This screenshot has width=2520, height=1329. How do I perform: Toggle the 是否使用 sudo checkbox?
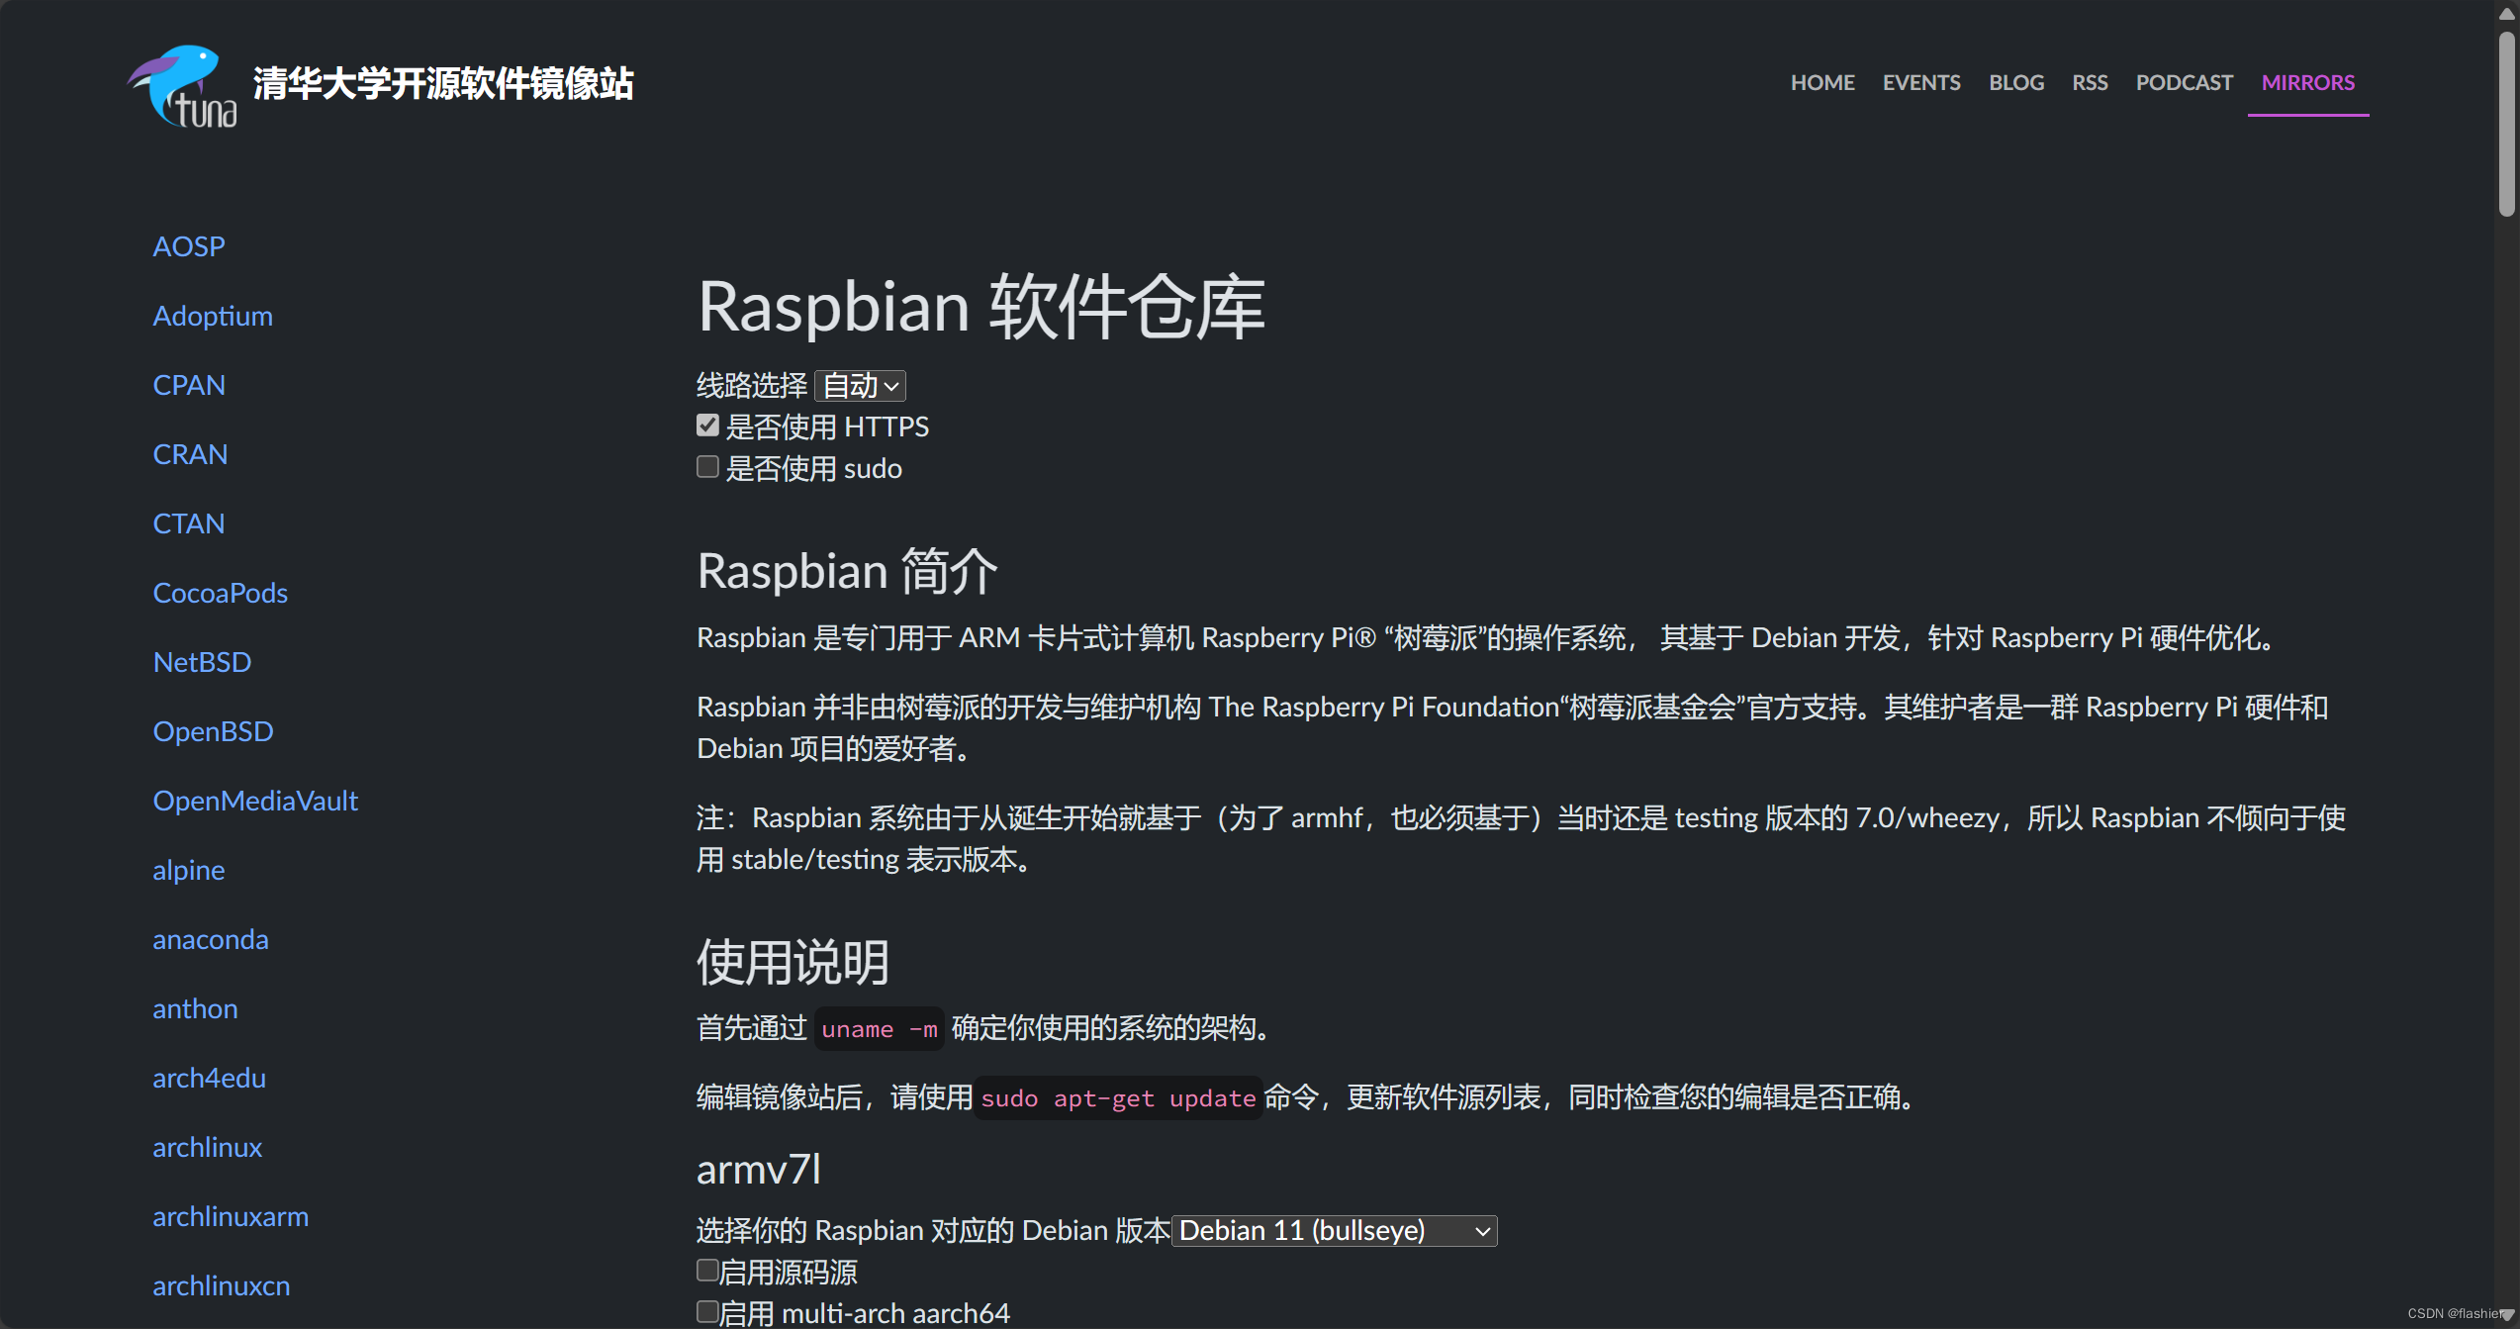point(707,467)
